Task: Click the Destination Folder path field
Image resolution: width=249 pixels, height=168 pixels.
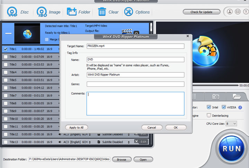Action: coord(70,159)
